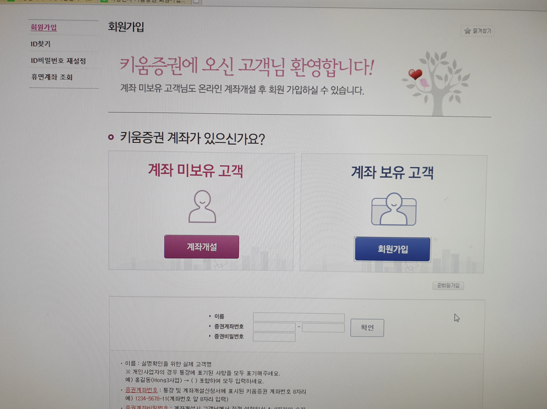Open the 회원가입 sidebar menu item
The image size is (547, 409).
click(x=44, y=27)
